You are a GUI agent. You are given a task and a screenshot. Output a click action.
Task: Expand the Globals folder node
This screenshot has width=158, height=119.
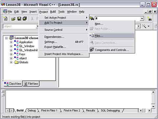tap(11, 62)
